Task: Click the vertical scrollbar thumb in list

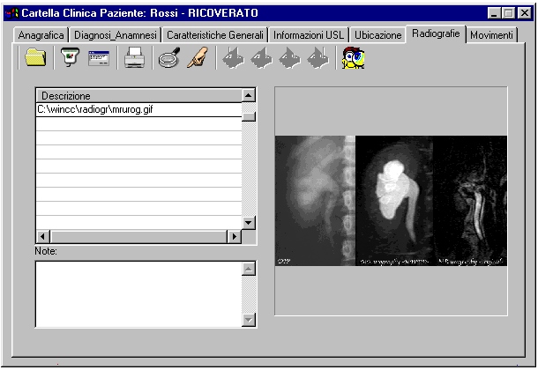Action: 249,117
